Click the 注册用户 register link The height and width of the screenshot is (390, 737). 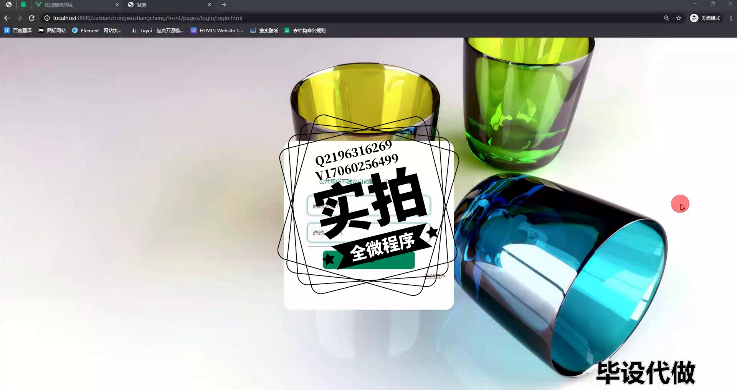tap(435, 277)
